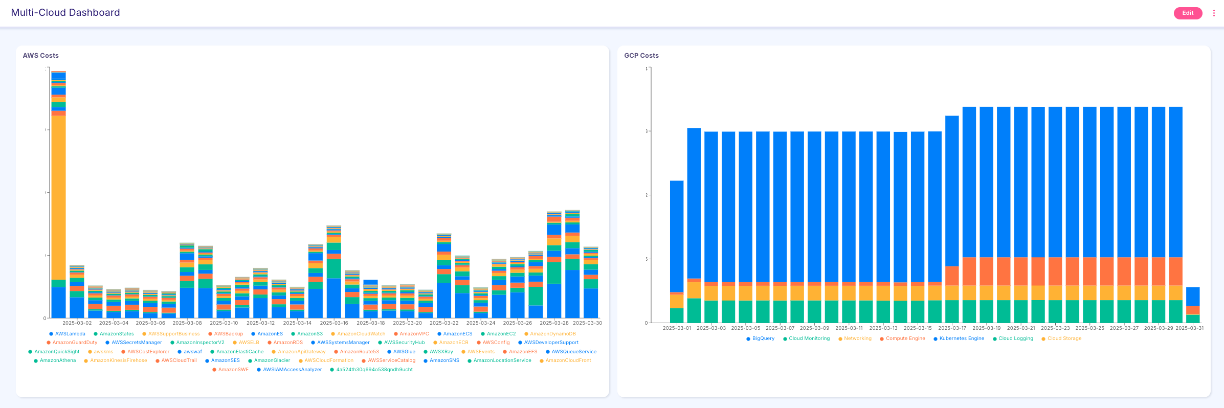
Task: Click the AmazonS3 legend marker
Action: point(294,334)
